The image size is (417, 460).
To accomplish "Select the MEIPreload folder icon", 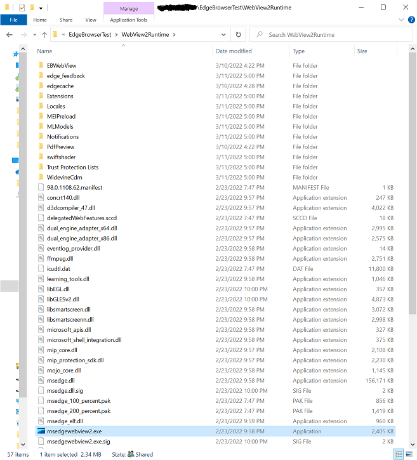I will (41, 117).
